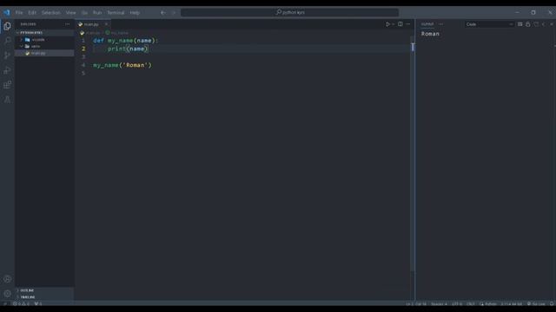Viewport: 556px width, 312px height.
Task: Click the 'Roman' output text
Action: [430, 34]
